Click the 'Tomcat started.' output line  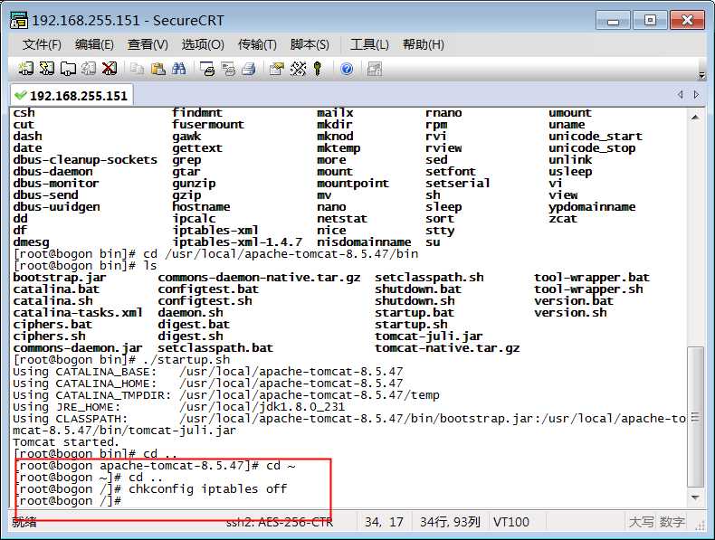[66, 442]
